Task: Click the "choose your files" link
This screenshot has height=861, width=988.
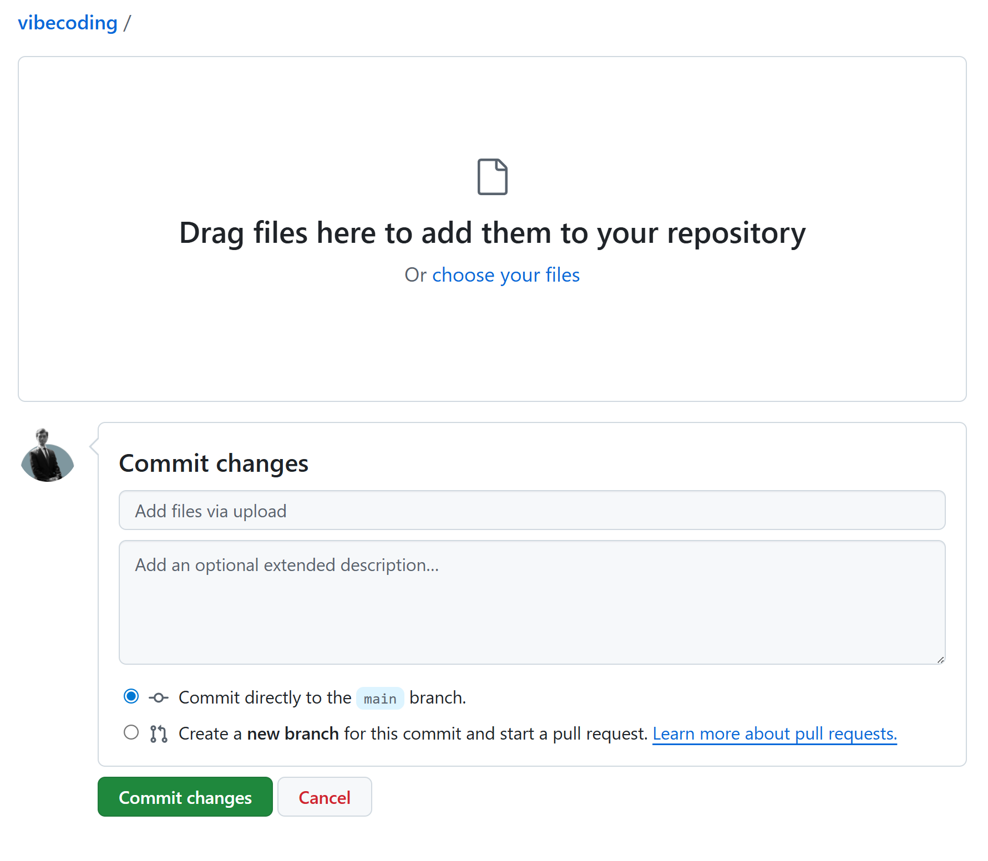Action: (x=505, y=275)
